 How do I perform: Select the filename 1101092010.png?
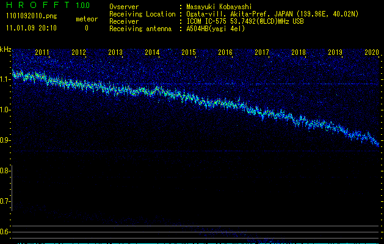pyautogui.click(x=32, y=16)
